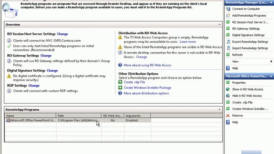Click Create Windows Installer Package link
This screenshot has width=274, height=154.
147,88
